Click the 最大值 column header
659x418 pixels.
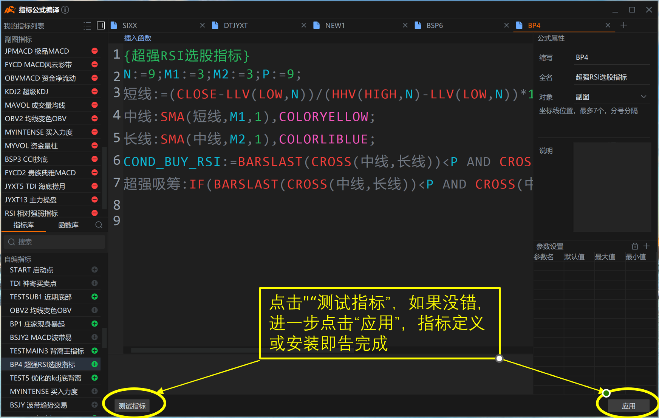tap(605, 257)
